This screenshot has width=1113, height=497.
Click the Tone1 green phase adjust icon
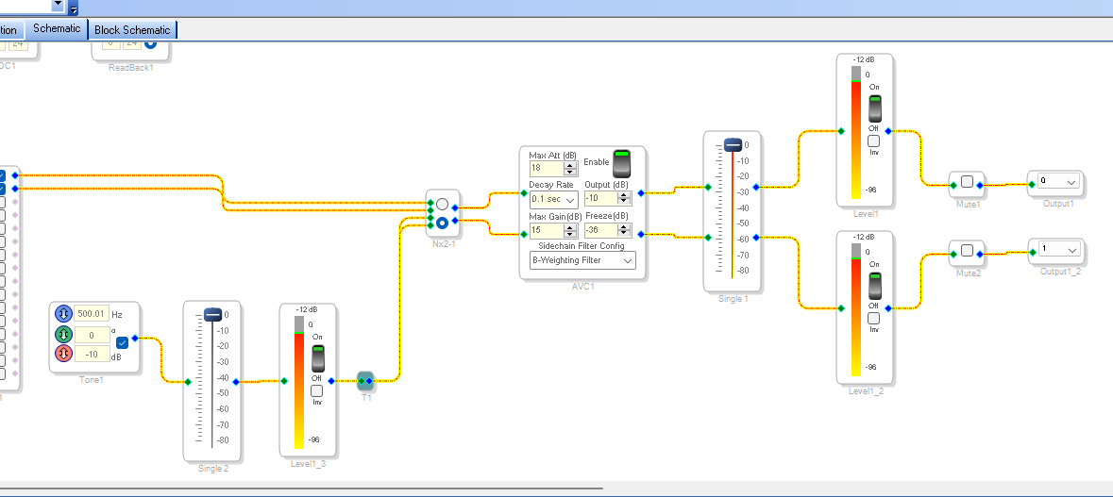[x=63, y=334]
